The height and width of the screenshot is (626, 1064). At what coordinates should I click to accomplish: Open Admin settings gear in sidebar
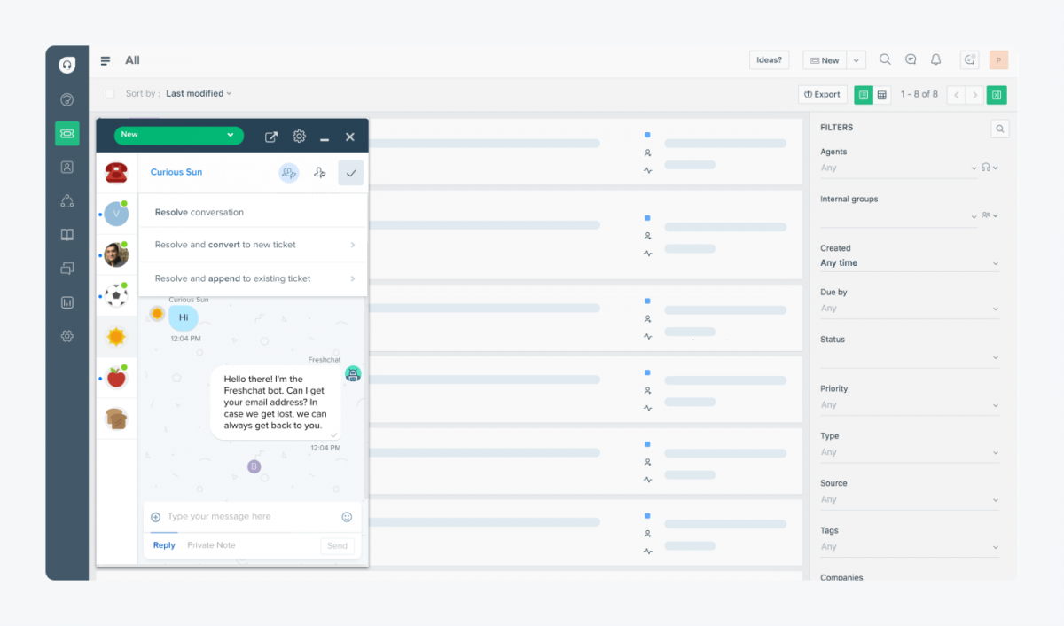[66, 336]
